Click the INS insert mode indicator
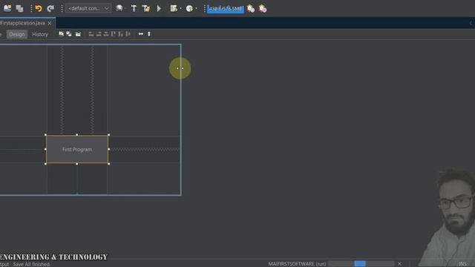The image size is (475, 267). point(462,264)
